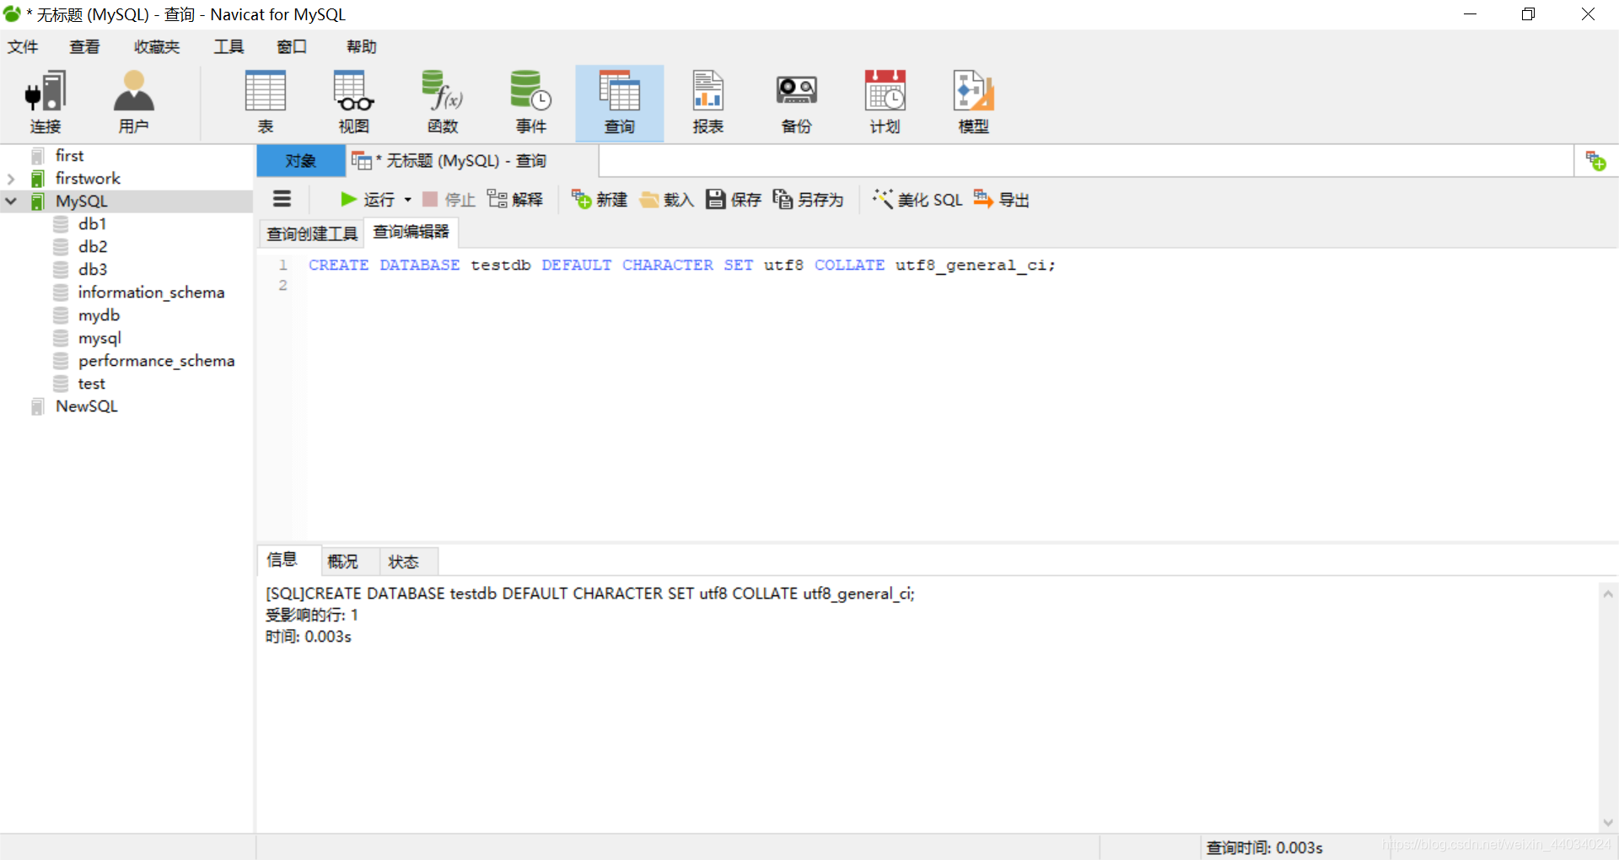Save the query with 保存
The height and width of the screenshot is (860, 1619).
(x=734, y=200)
